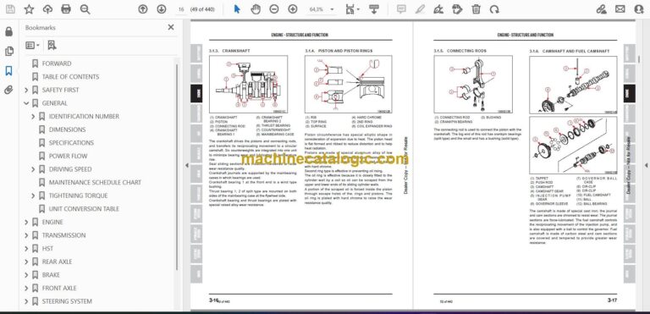The width and height of the screenshot is (650, 314).
Task: Click the page number input field
Action: click(181, 9)
